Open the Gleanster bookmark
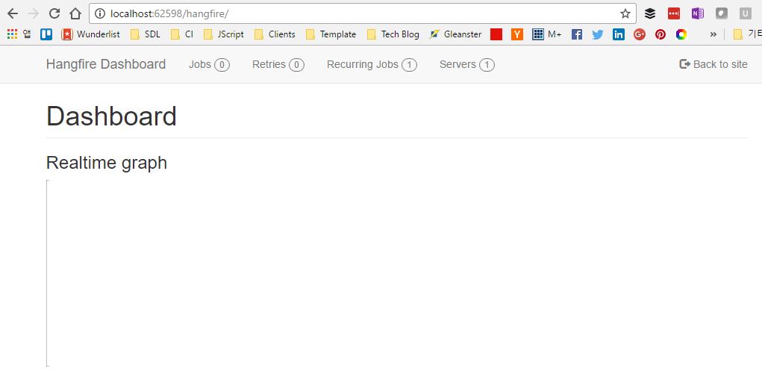The height and width of the screenshot is (383, 762). [456, 34]
